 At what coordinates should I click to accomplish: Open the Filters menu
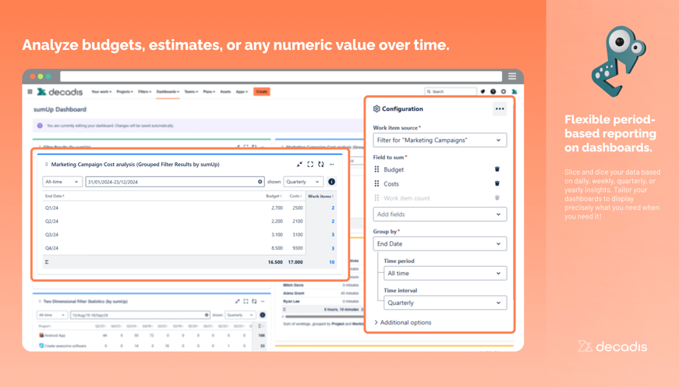pyautogui.click(x=145, y=91)
